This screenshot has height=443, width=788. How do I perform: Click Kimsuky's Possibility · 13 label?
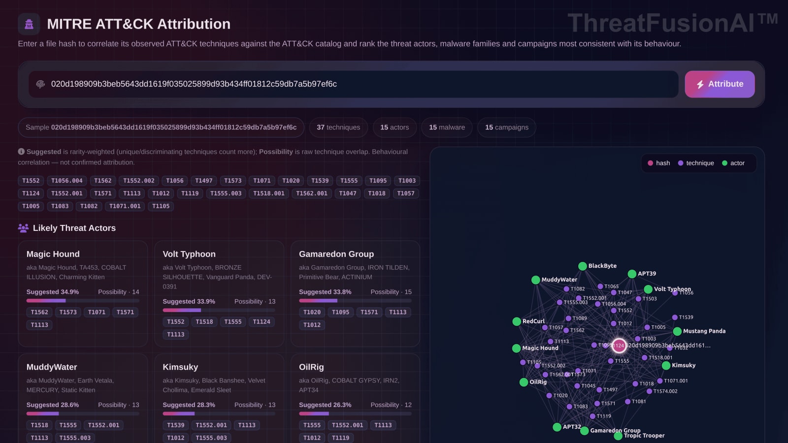point(255,405)
